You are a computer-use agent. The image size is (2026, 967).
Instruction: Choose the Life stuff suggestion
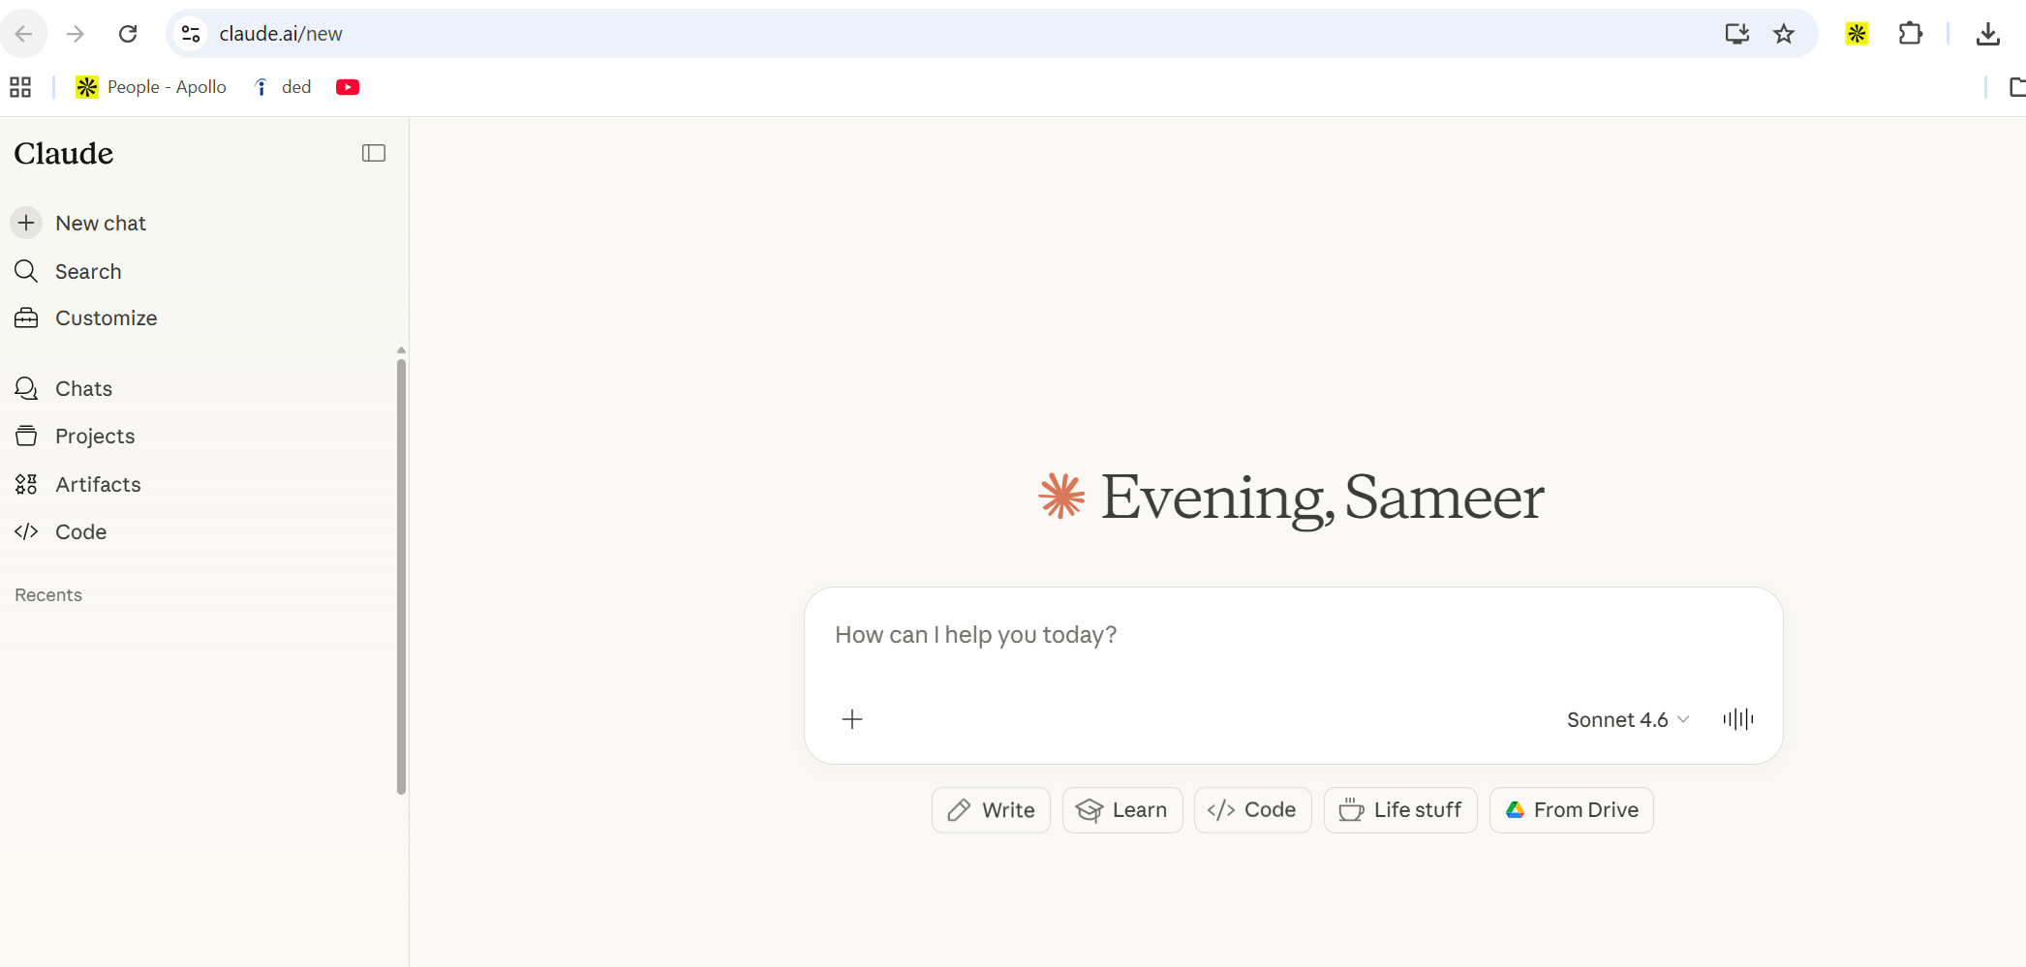pos(1400,810)
